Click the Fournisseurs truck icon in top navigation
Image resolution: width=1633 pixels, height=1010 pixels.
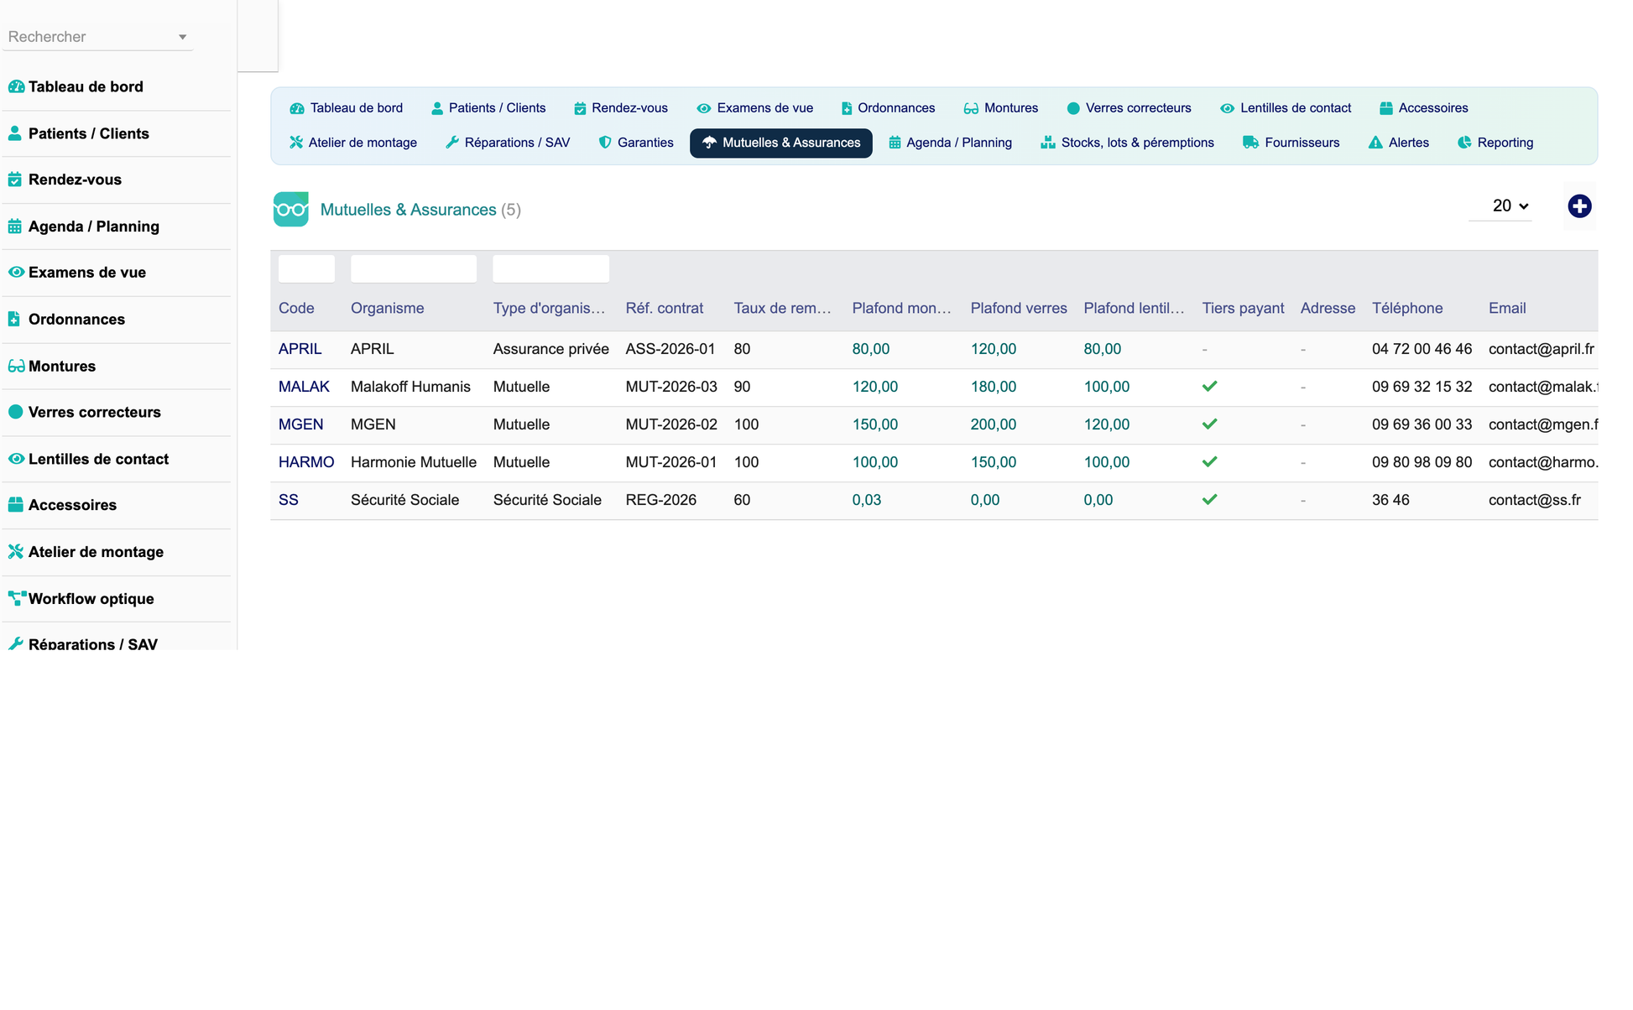point(1250,143)
